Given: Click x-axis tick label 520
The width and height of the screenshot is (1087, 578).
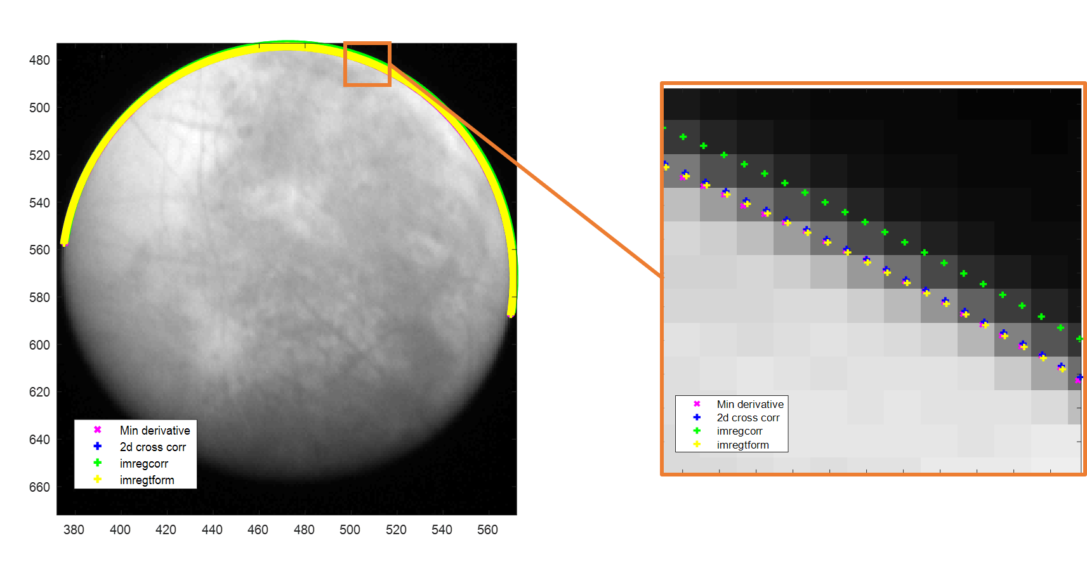Looking at the screenshot, I should pos(396,530).
